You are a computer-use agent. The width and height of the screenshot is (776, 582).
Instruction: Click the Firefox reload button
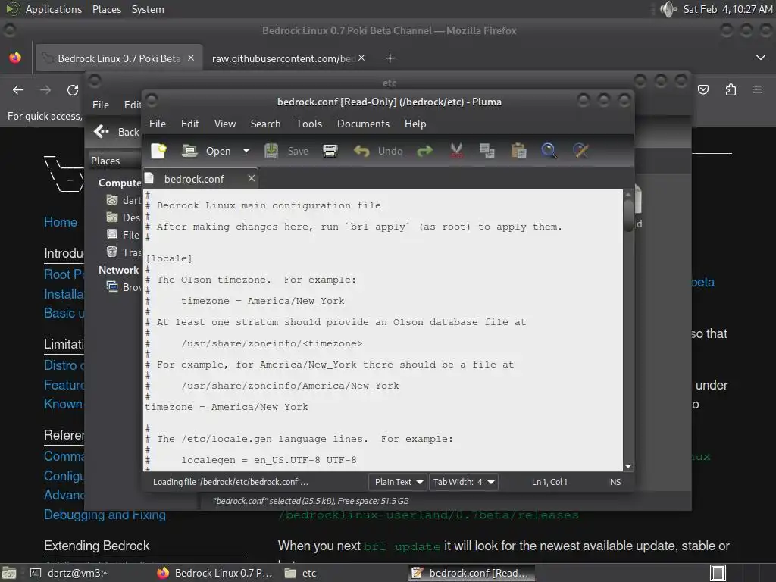(73, 89)
